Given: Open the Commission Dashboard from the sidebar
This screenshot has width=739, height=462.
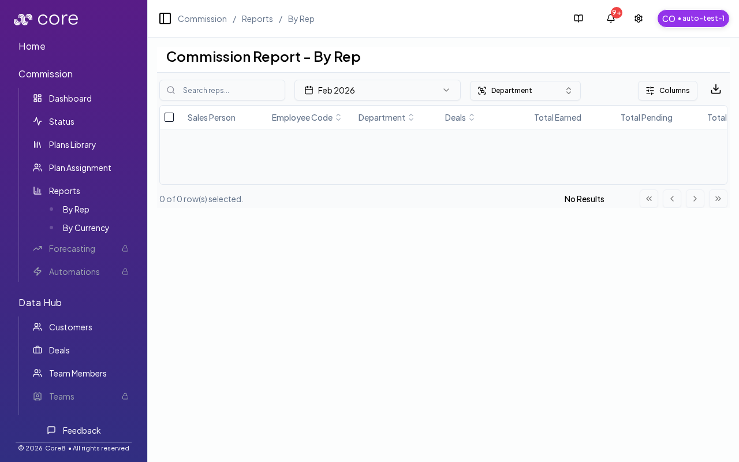Looking at the screenshot, I should [70, 98].
